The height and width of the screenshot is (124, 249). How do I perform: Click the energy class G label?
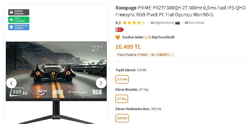[x=120, y=29]
